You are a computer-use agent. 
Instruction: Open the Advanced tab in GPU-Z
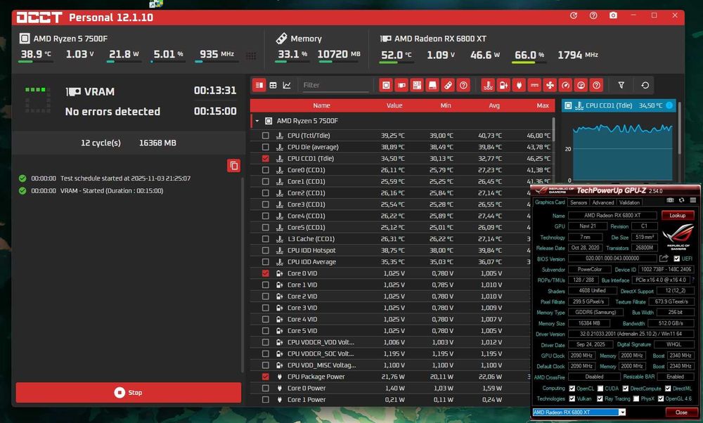tap(603, 202)
